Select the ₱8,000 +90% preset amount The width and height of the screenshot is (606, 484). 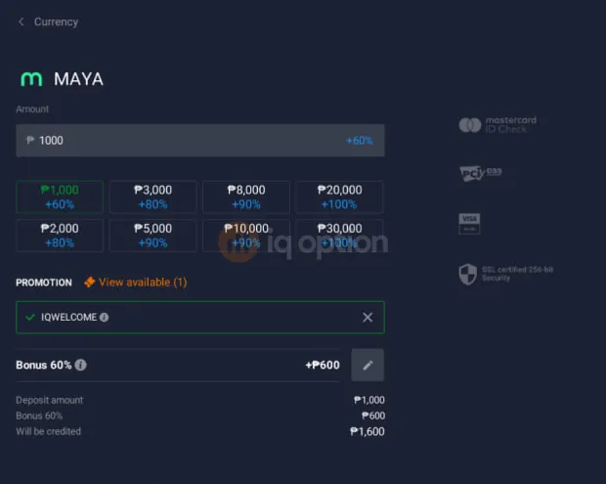pyautogui.click(x=246, y=197)
